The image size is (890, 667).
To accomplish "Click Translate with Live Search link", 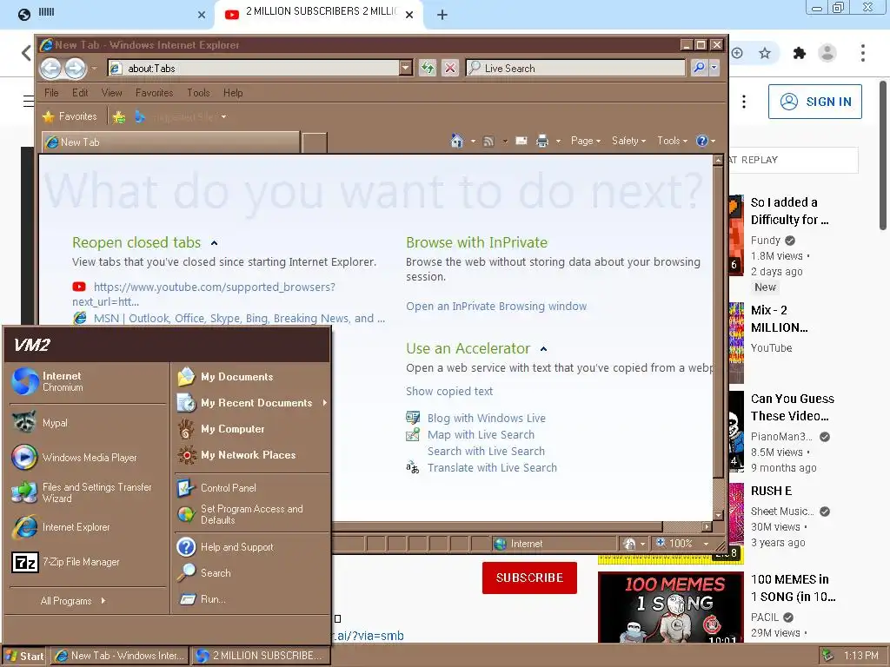I will [x=492, y=468].
